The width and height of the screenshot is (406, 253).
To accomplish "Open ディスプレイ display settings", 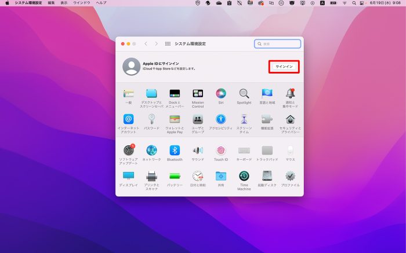I will tap(128, 176).
